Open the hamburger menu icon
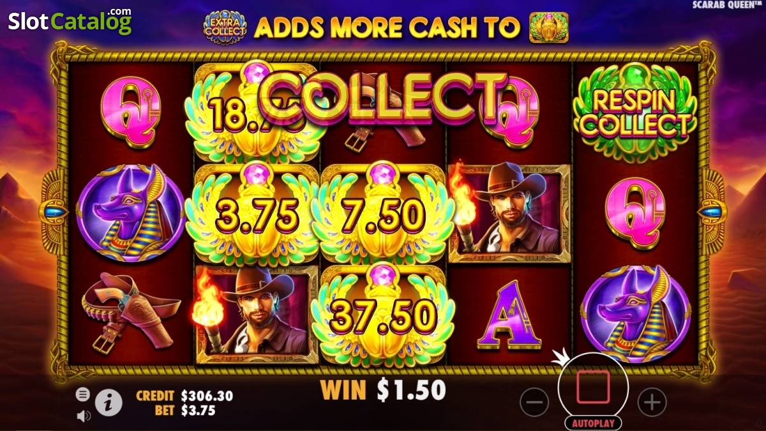766x431 pixels. point(83,395)
